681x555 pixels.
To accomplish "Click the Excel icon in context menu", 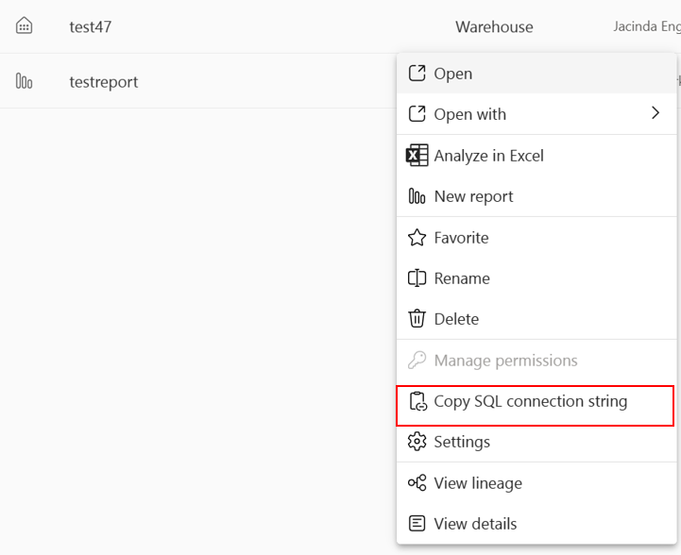I will [x=417, y=156].
